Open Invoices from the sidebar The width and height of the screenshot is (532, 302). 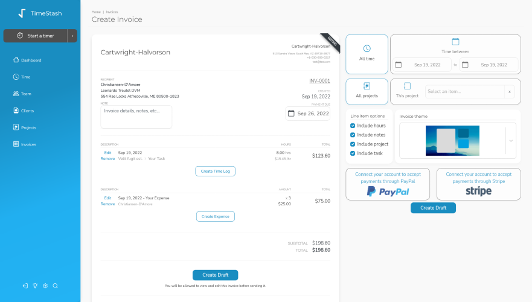(x=24, y=144)
